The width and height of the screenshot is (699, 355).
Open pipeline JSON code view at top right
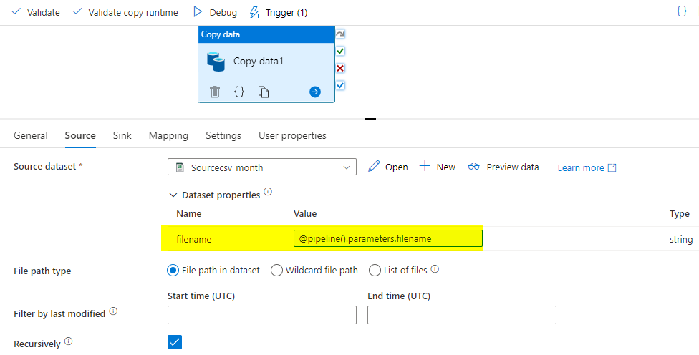(x=682, y=11)
